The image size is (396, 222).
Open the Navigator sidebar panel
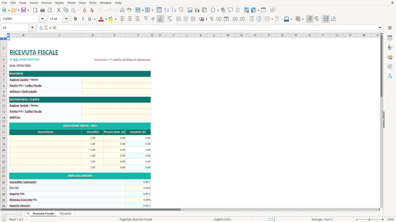(390, 66)
